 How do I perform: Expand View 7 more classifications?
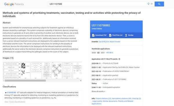tap(15, 102)
